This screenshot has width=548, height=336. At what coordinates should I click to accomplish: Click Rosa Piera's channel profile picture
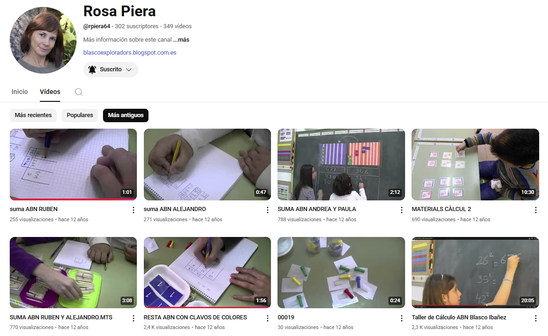click(43, 40)
